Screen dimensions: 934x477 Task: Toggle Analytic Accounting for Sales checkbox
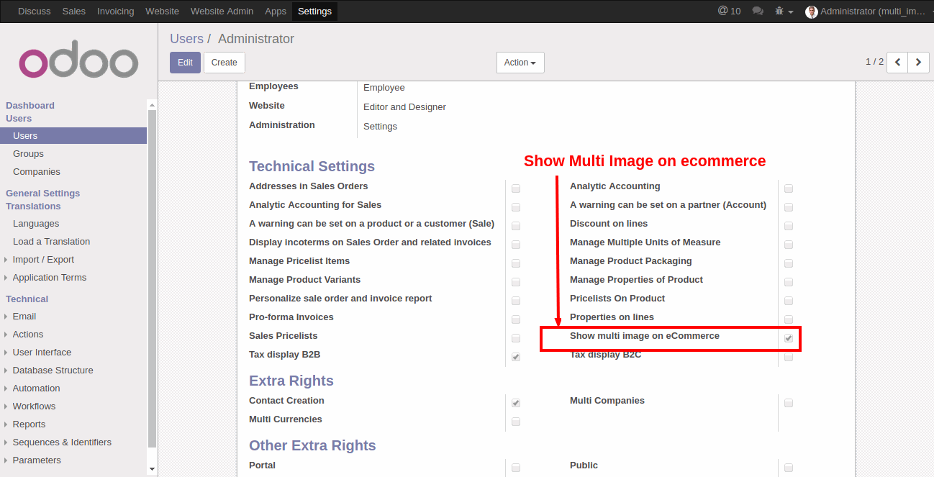pyautogui.click(x=516, y=207)
